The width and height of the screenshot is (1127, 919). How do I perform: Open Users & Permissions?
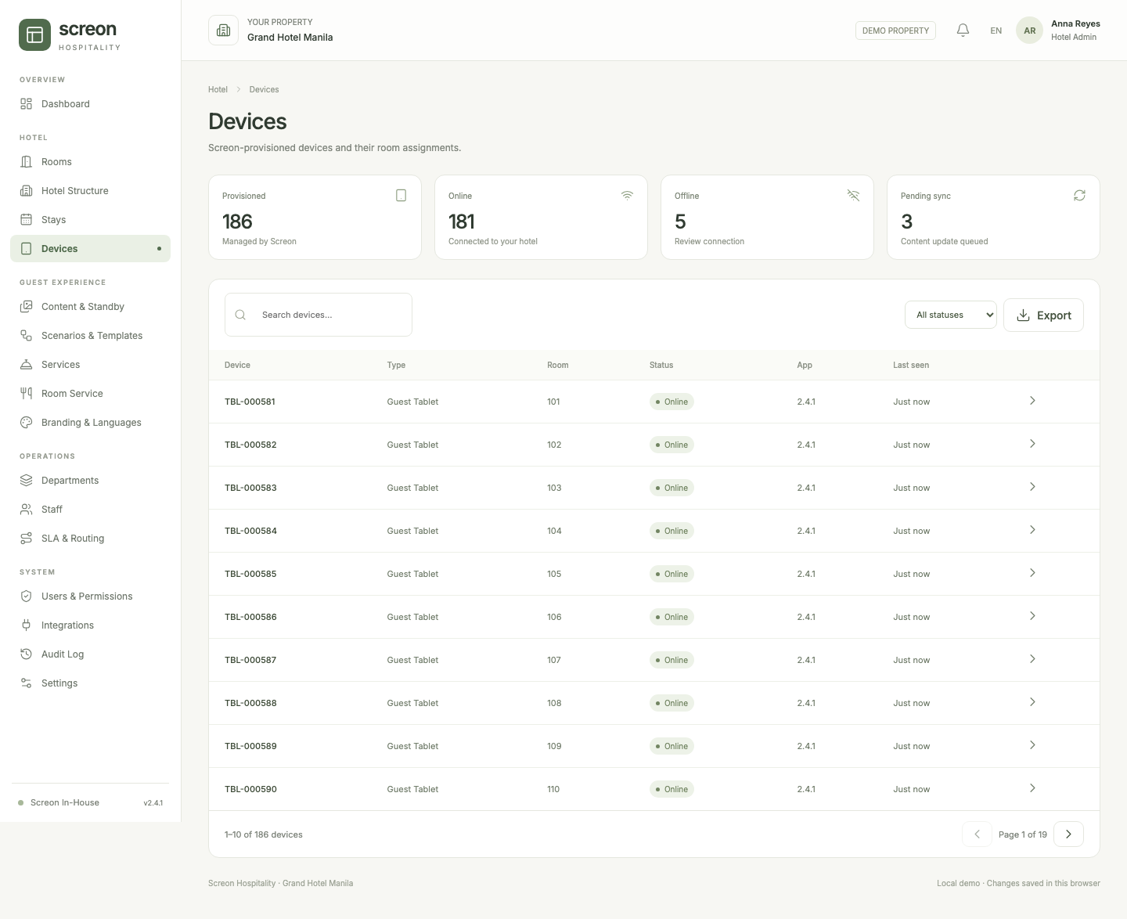[90, 596]
